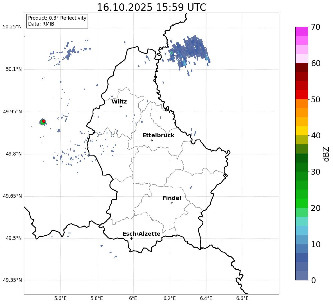Pick the dark maroon swatch below 60 dBZ
Viewport: 333px width, 304px height.
coord(302,67)
